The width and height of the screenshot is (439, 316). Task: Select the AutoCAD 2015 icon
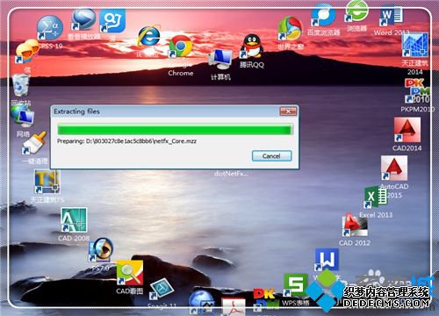pyautogui.click(x=394, y=168)
